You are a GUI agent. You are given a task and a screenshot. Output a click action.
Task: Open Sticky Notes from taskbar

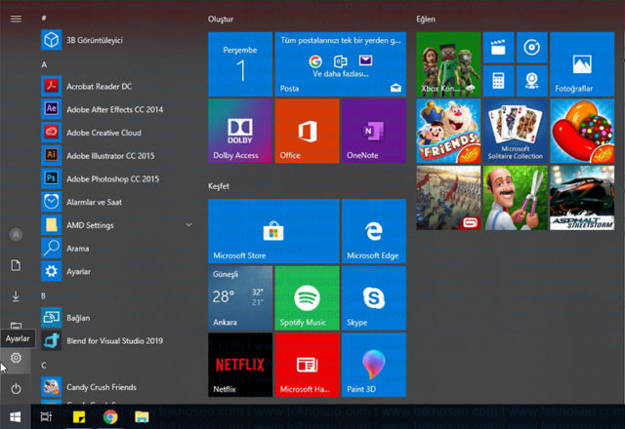pyautogui.click(x=78, y=416)
